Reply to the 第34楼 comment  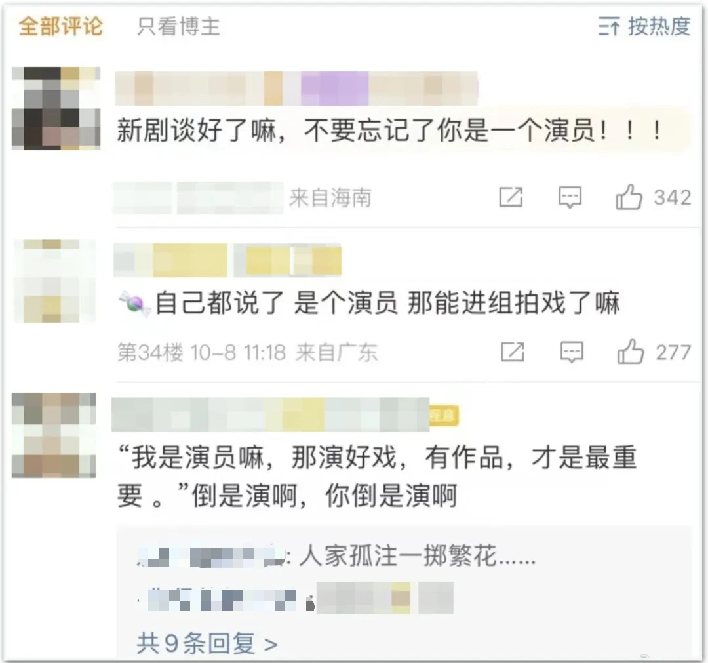[x=572, y=352]
